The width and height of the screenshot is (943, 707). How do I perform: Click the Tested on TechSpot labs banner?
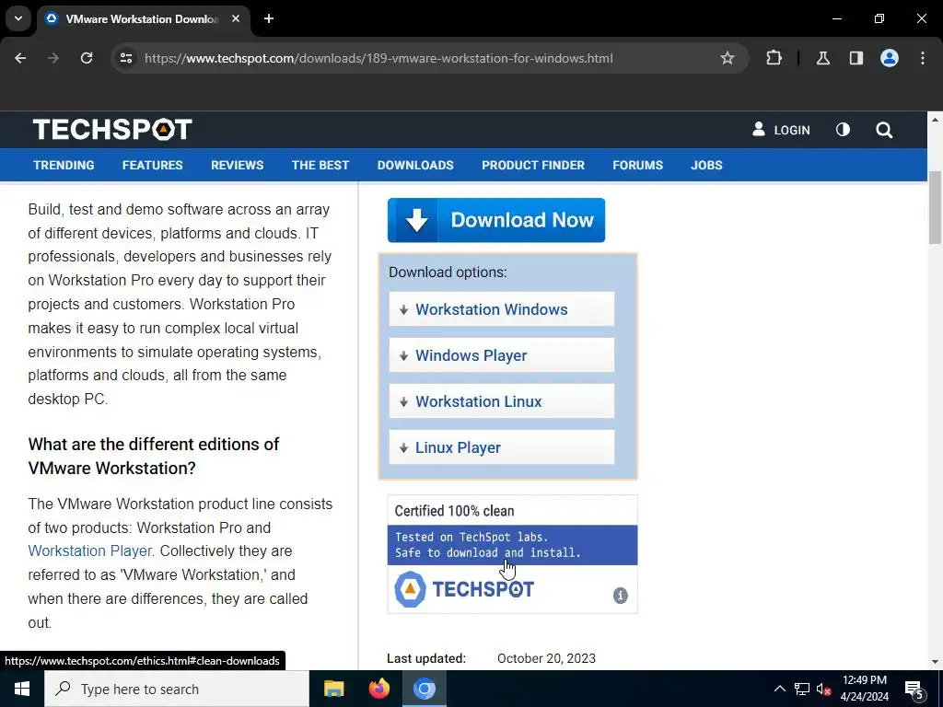[512, 545]
